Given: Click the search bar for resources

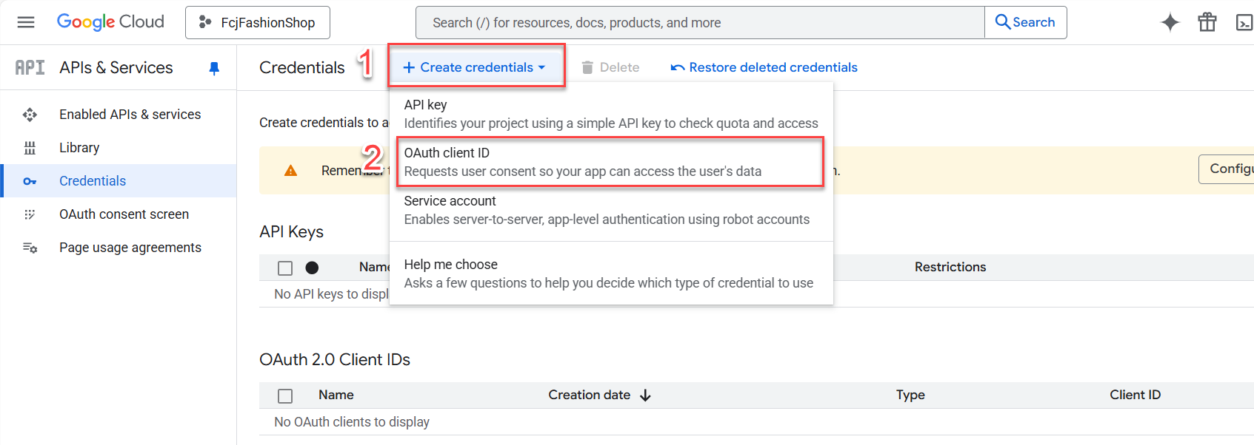Looking at the screenshot, I should 700,23.
